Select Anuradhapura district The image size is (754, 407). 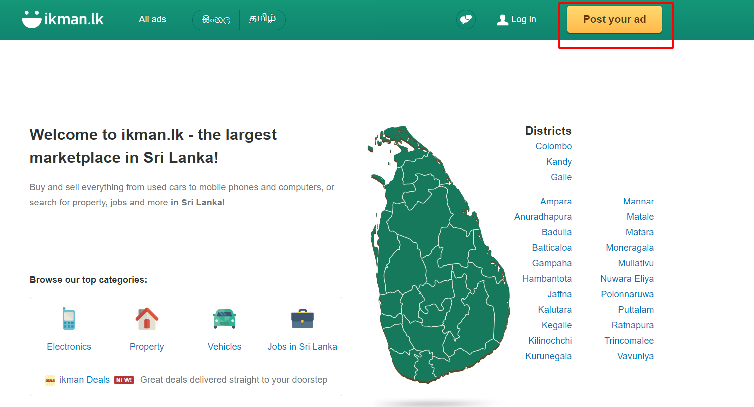point(543,217)
